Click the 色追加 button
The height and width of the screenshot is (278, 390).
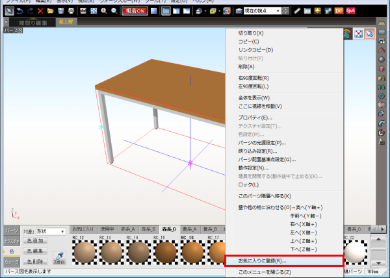click(36, 240)
